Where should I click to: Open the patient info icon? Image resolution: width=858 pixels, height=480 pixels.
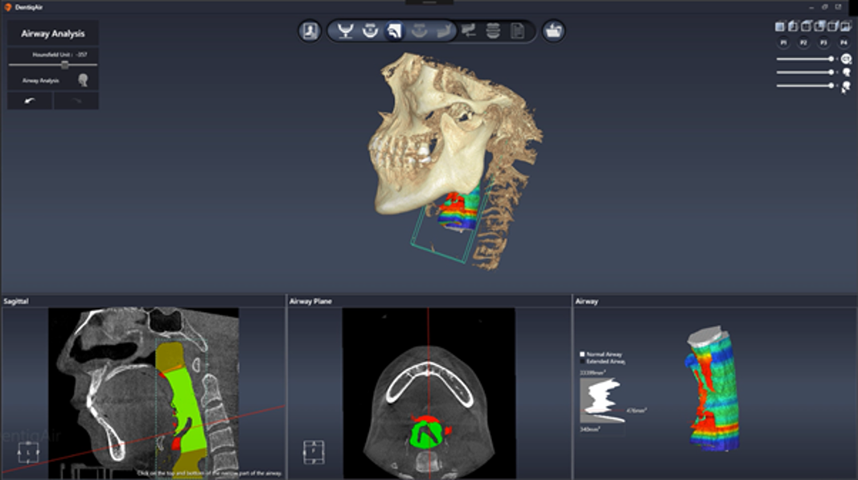tap(309, 31)
